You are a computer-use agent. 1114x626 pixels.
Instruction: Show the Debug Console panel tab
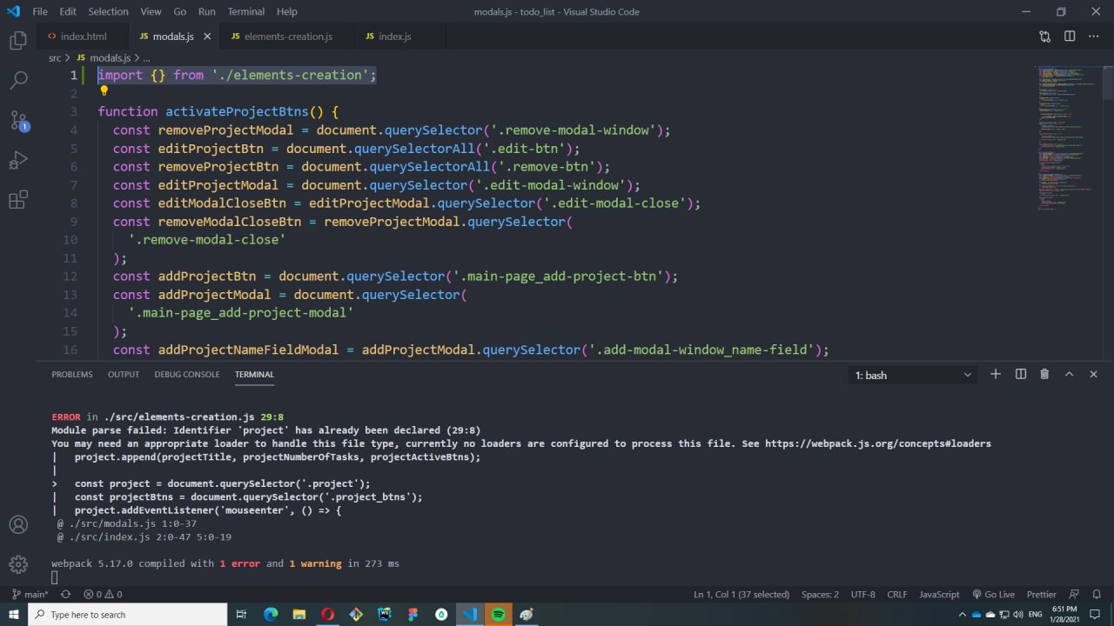(x=187, y=374)
